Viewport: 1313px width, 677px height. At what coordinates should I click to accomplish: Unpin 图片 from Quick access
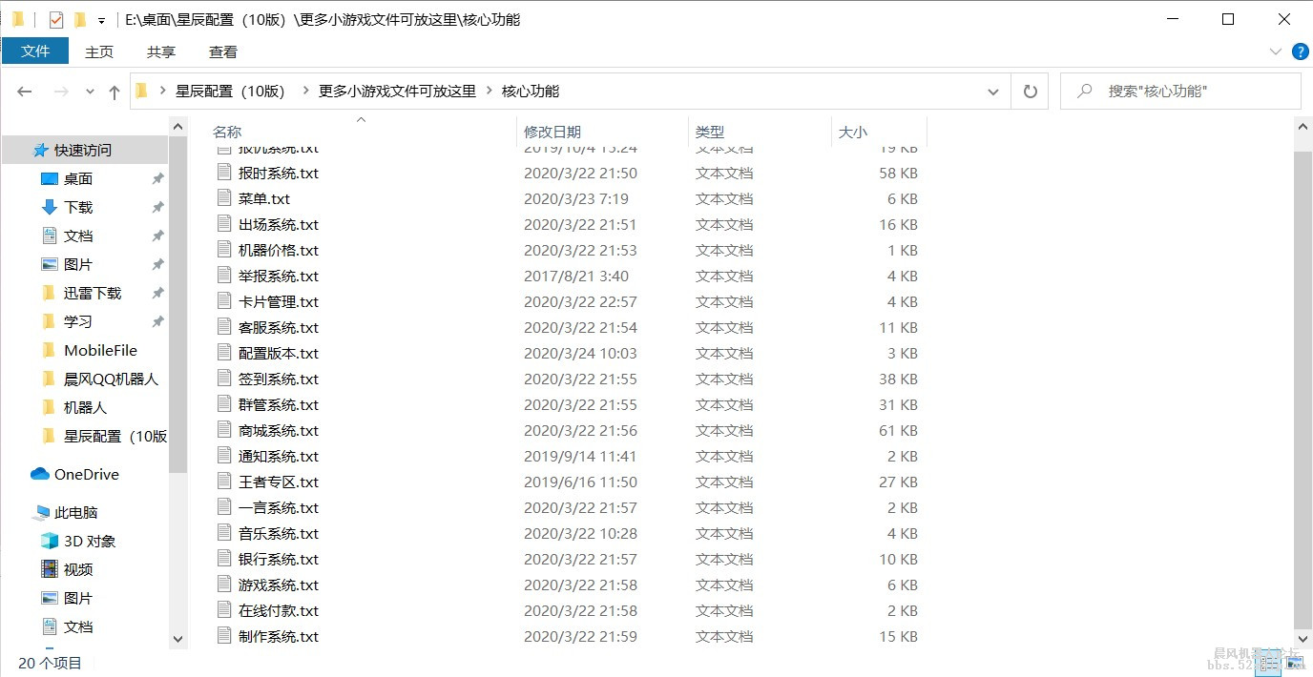click(x=158, y=264)
